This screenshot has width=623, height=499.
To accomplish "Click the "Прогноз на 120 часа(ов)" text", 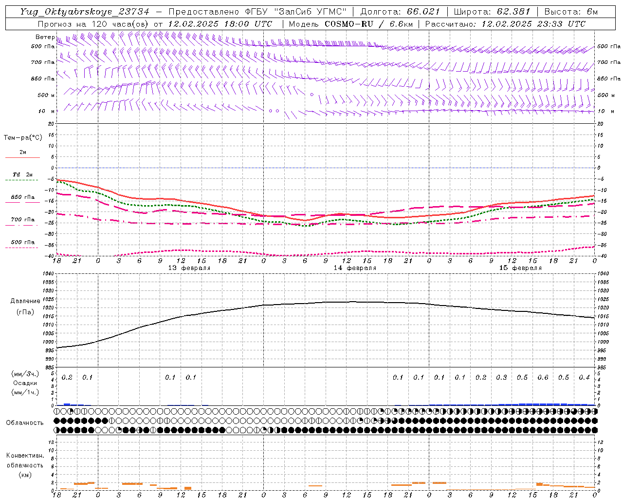I will 93,24.
